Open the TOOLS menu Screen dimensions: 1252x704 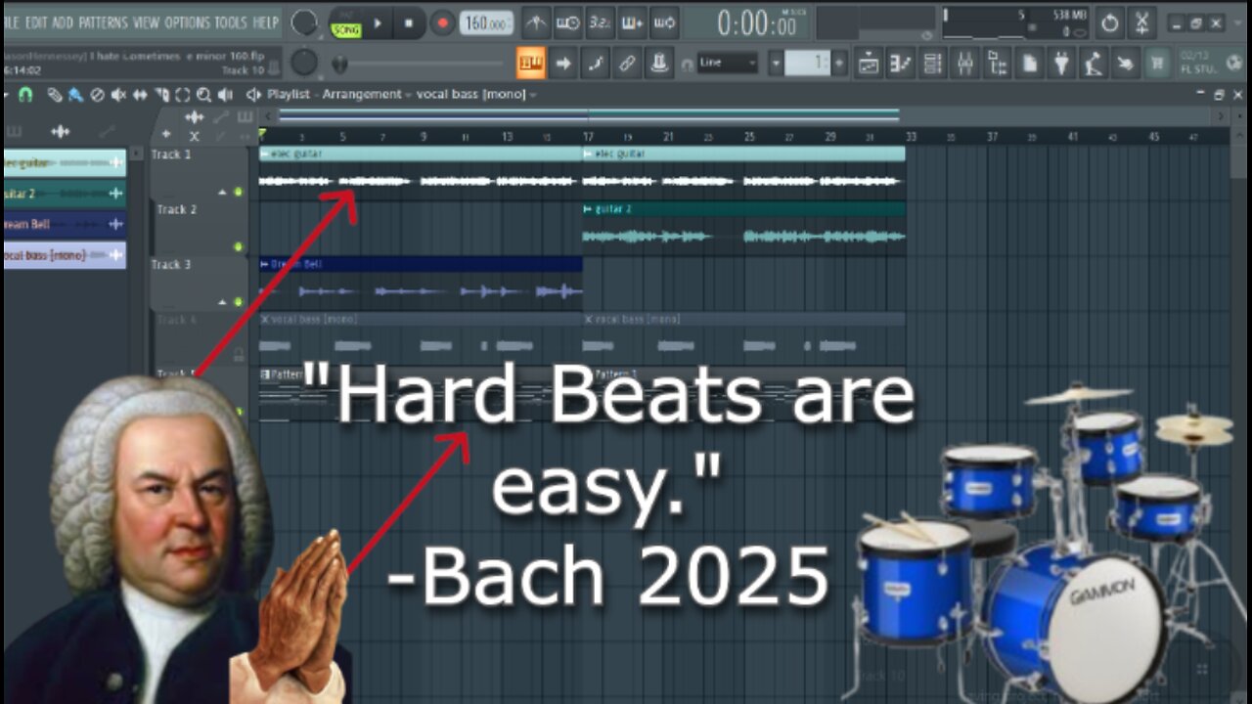pyautogui.click(x=231, y=22)
